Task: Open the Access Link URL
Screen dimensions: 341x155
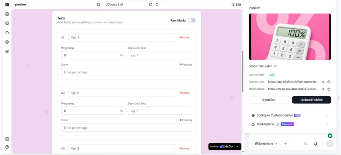Action: (293, 82)
